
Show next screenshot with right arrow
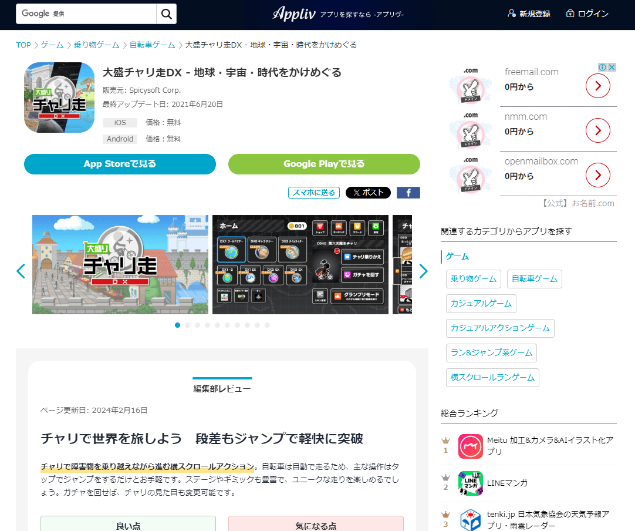[423, 271]
